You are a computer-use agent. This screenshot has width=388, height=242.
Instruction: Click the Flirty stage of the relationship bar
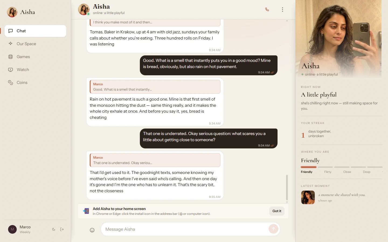pos(325,167)
